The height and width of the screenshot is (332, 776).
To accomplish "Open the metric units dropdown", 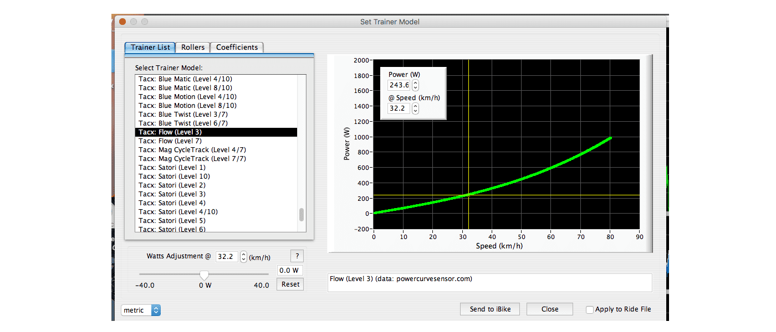I will (141, 310).
